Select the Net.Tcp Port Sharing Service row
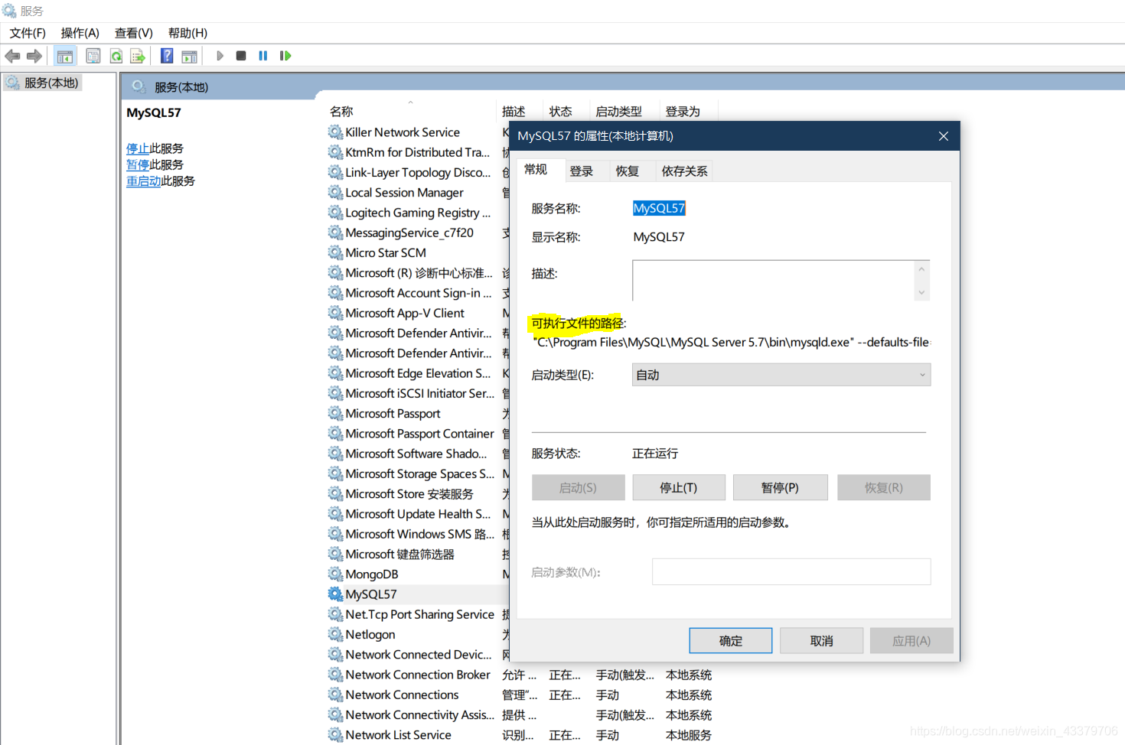 pos(419,614)
